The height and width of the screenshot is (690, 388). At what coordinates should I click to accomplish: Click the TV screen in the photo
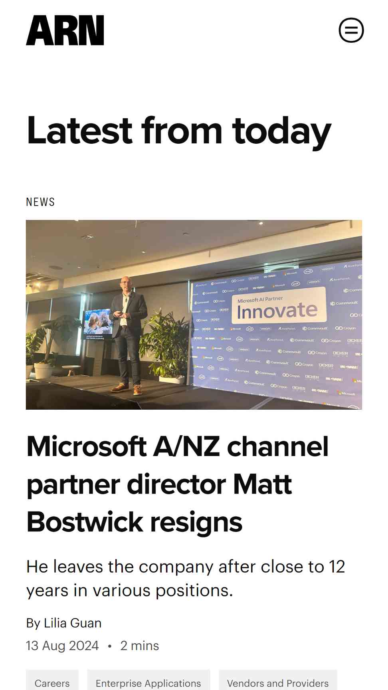click(98, 323)
